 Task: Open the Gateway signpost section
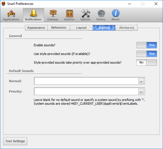(53, 15)
